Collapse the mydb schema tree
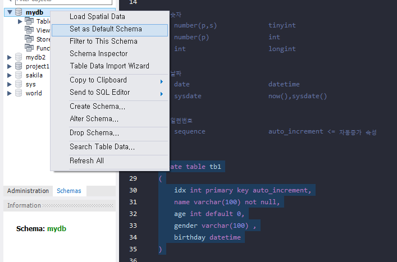Image resolution: width=397 pixels, height=262 pixels. tap(10, 12)
